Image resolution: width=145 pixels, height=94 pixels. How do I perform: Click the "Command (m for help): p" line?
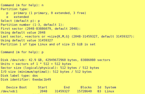(x=22, y=52)
